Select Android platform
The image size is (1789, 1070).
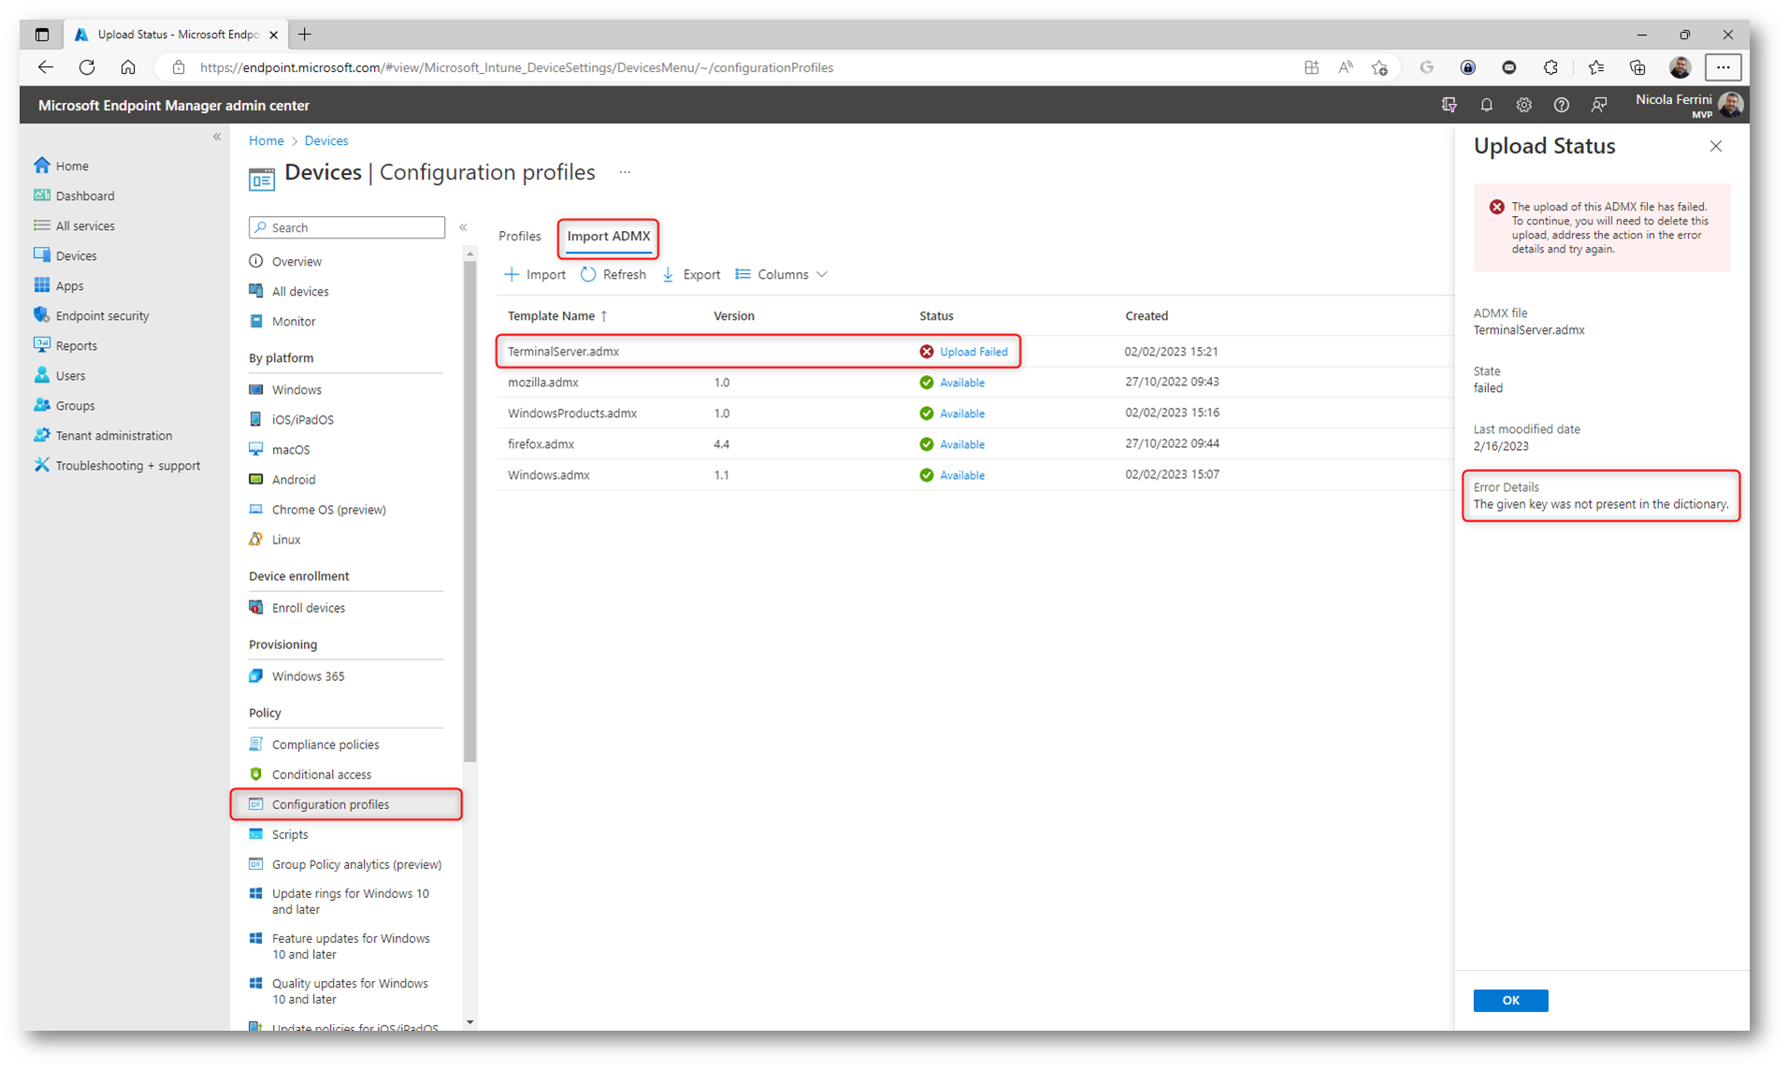294,479
